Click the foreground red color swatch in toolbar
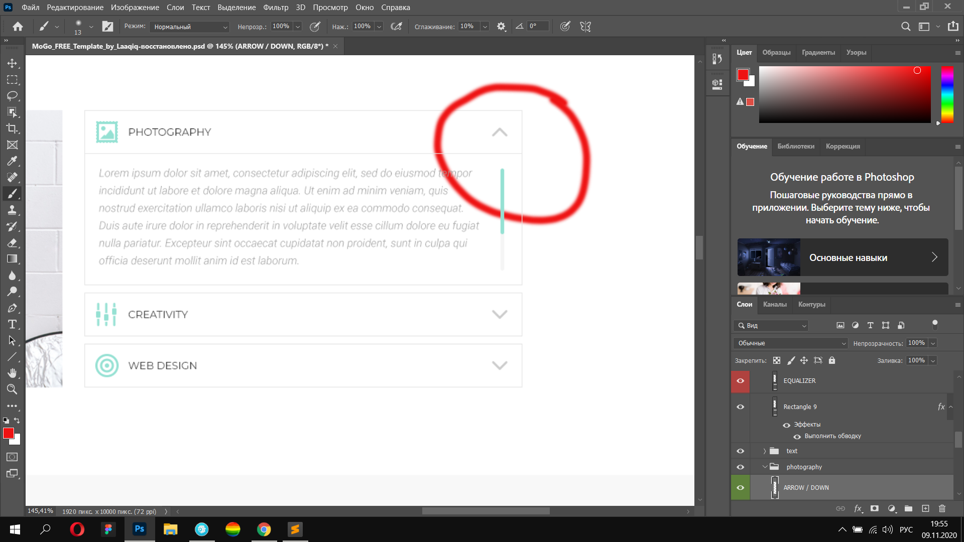964x542 pixels. click(x=9, y=434)
